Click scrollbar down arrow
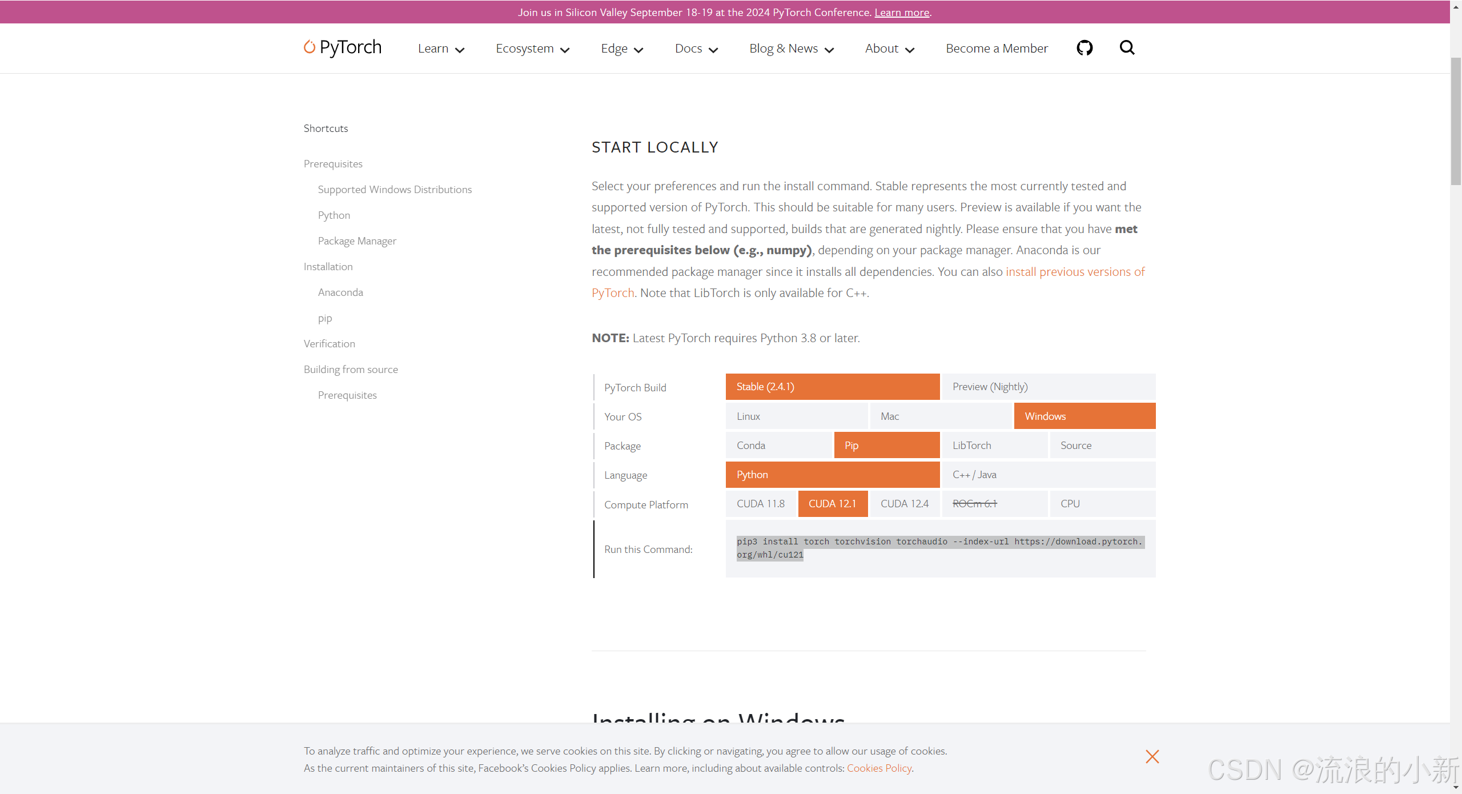This screenshot has width=1462, height=794. point(1456,788)
